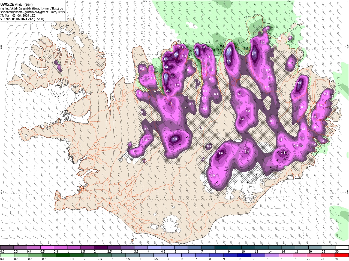Click the 5.1 snowfall value on the map

pyautogui.click(x=229, y=50)
